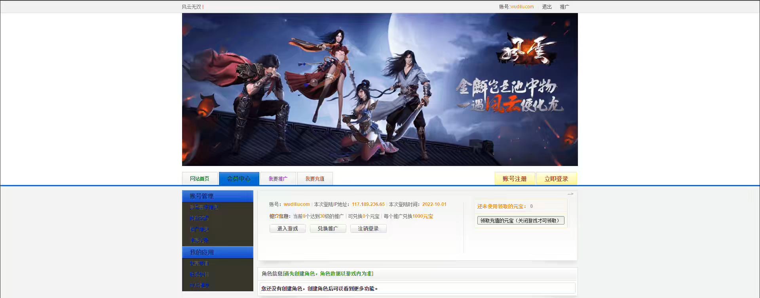Click the 风云无双 site title link

pyautogui.click(x=192, y=7)
